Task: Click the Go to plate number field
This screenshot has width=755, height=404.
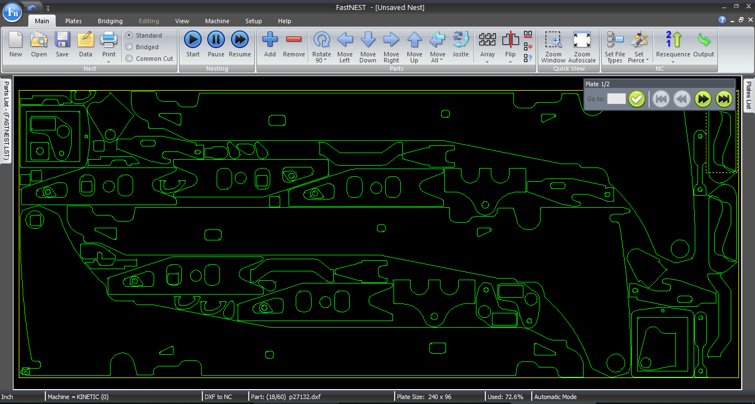Action: click(x=616, y=99)
